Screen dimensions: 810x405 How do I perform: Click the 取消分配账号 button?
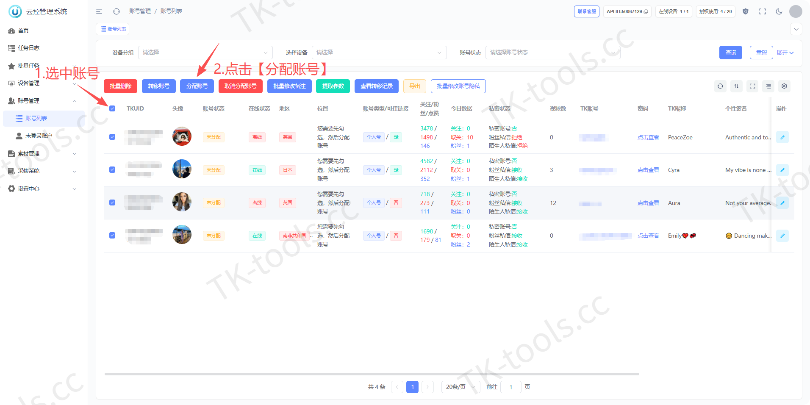point(241,86)
